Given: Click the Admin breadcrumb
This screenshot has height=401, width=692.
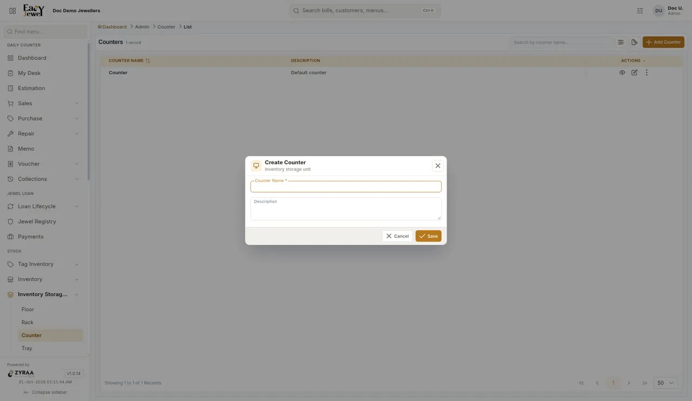Looking at the screenshot, I should click(142, 27).
